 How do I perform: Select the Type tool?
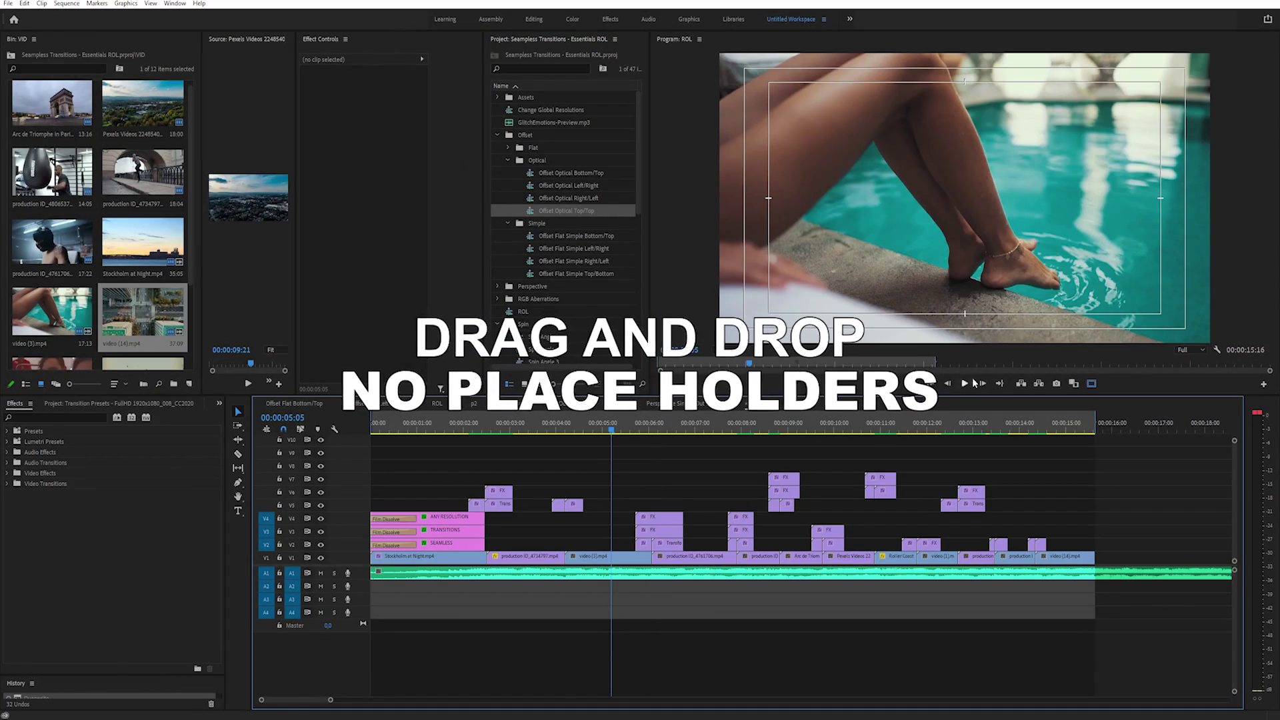coord(238,511)
